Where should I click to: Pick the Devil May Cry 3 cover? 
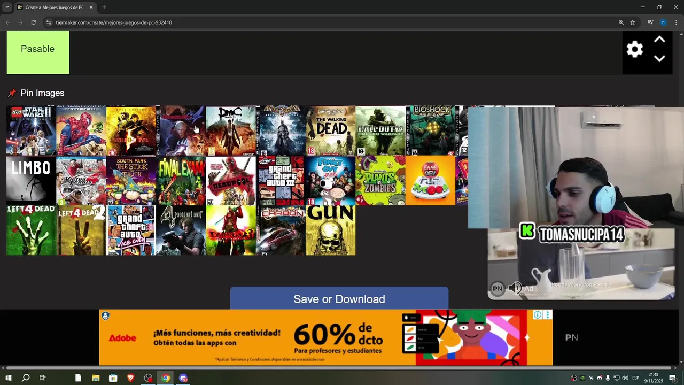pyautogui.click(x=231, y=230)
